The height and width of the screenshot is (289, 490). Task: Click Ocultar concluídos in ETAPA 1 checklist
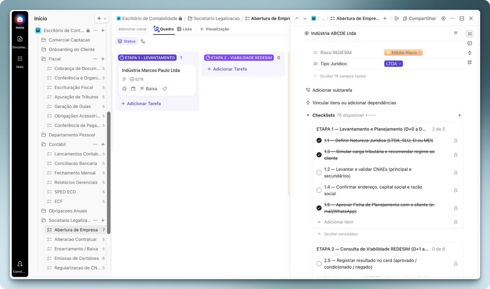[x=338, y=234]
